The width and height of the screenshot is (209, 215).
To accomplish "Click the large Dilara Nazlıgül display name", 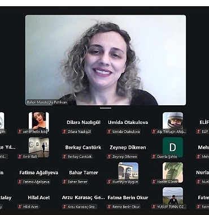I will (x=84, y=122).
